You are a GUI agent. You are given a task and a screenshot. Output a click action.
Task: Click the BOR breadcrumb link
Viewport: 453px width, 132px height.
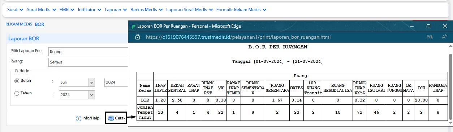pyautogui.click(x=39, y=24)
